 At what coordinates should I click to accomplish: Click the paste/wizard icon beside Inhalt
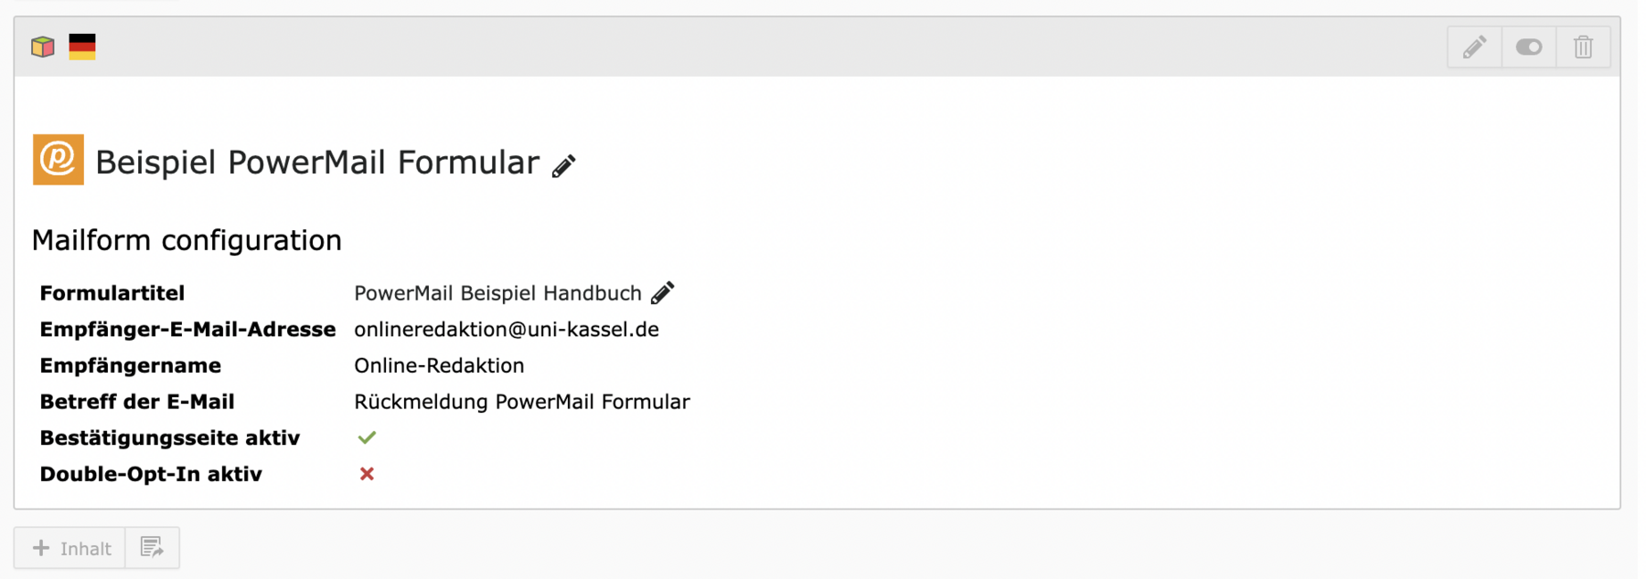[x=152, y=548]
